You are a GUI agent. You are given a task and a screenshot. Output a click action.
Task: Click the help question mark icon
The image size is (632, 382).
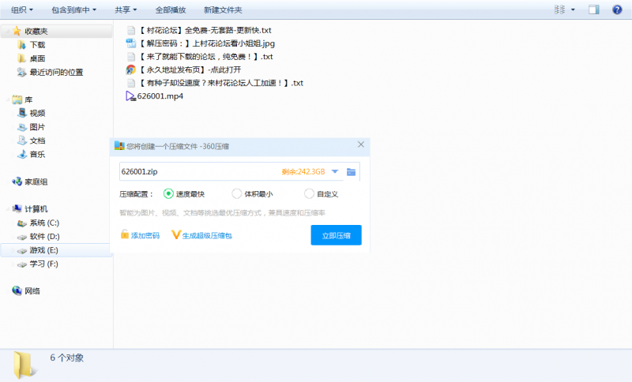[x=617, y=9]
